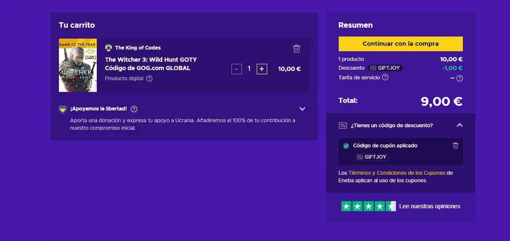Open The Witcher 3: Wild Hunt GOTY product title
510x241 pixels.
151,64
